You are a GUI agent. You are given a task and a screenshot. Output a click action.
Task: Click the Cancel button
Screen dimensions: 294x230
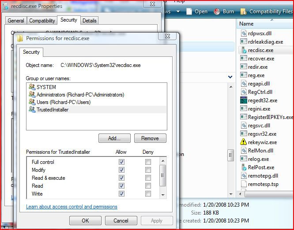coord(121,220)
